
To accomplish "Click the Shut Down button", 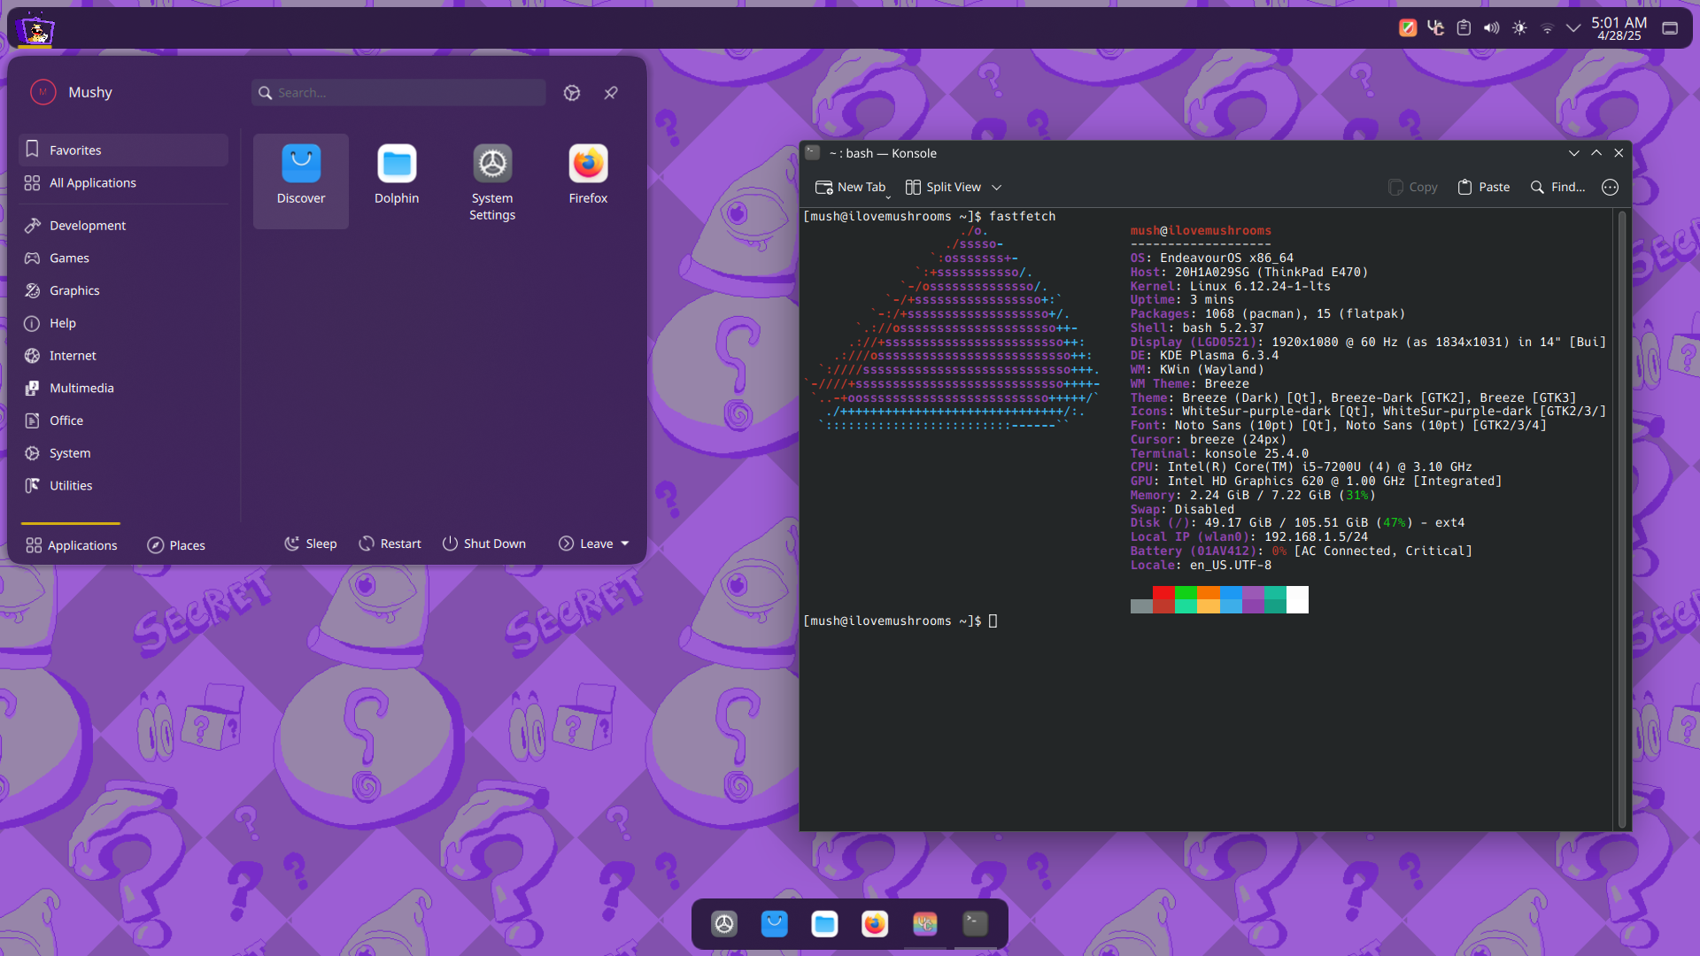I will pyautogui.click(x=483, y=544).
